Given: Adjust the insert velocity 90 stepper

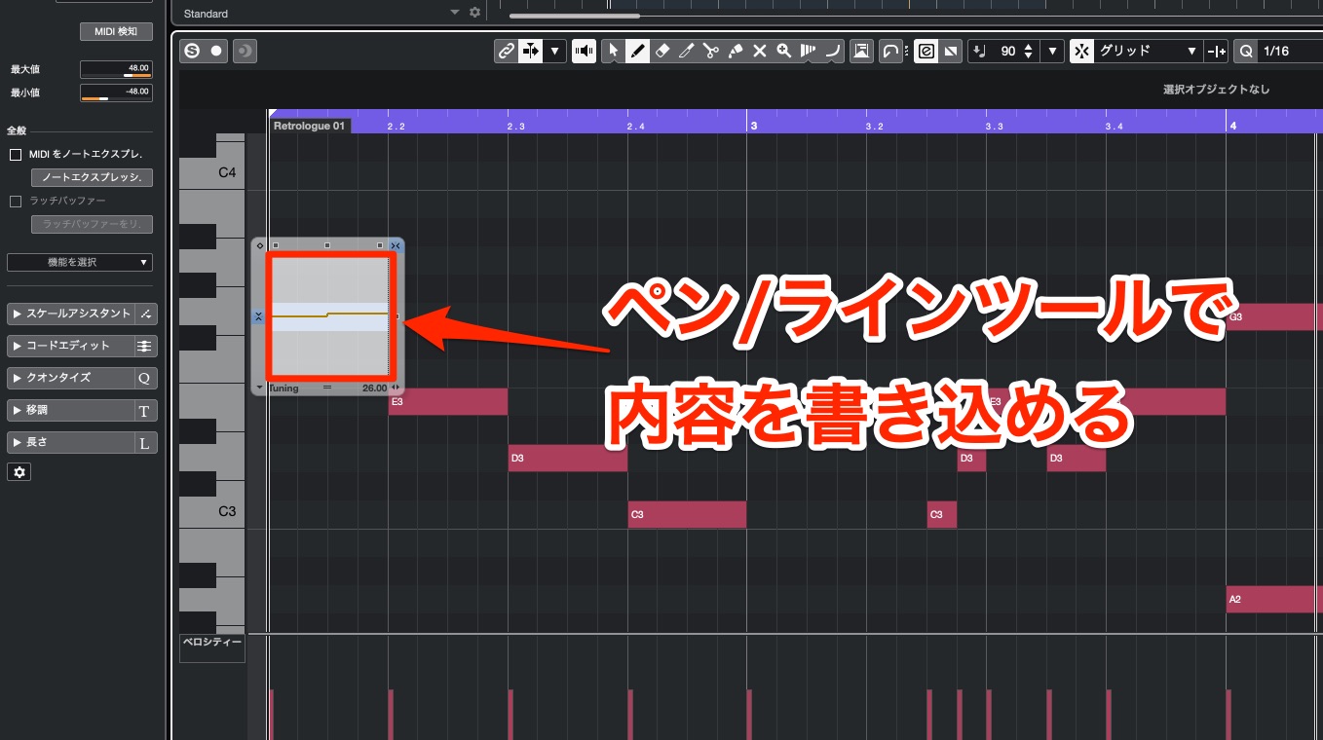Looking at the screenshot, I should point(1029,51).
